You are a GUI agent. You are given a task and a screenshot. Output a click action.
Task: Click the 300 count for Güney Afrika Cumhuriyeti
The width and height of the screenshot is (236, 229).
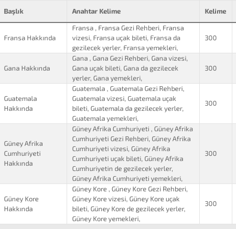pos(211,154)
